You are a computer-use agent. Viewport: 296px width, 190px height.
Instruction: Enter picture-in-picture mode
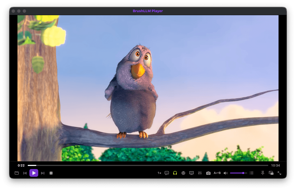271,173
